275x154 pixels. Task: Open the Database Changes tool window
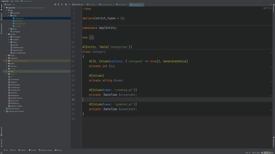pyautogui.click(x=46, y=150)
